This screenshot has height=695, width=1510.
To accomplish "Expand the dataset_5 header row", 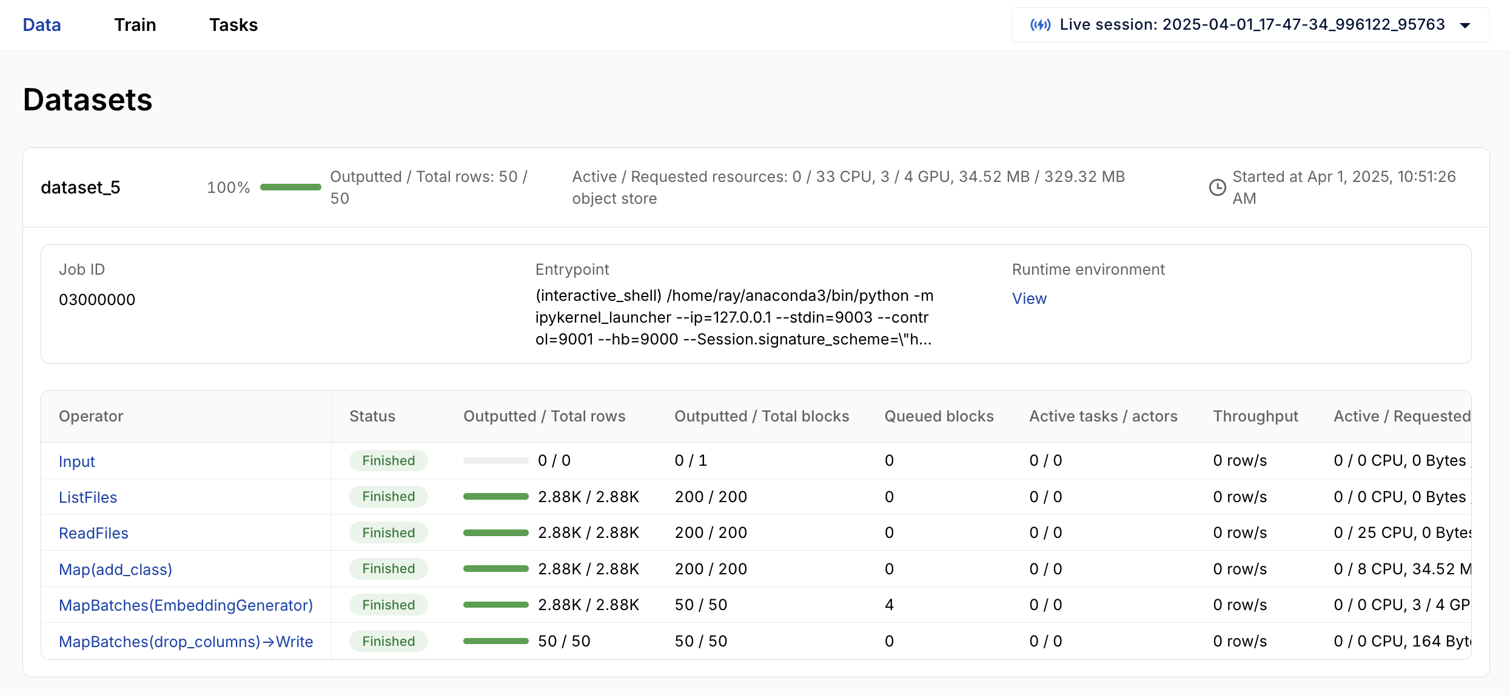I will click(81, 187).
